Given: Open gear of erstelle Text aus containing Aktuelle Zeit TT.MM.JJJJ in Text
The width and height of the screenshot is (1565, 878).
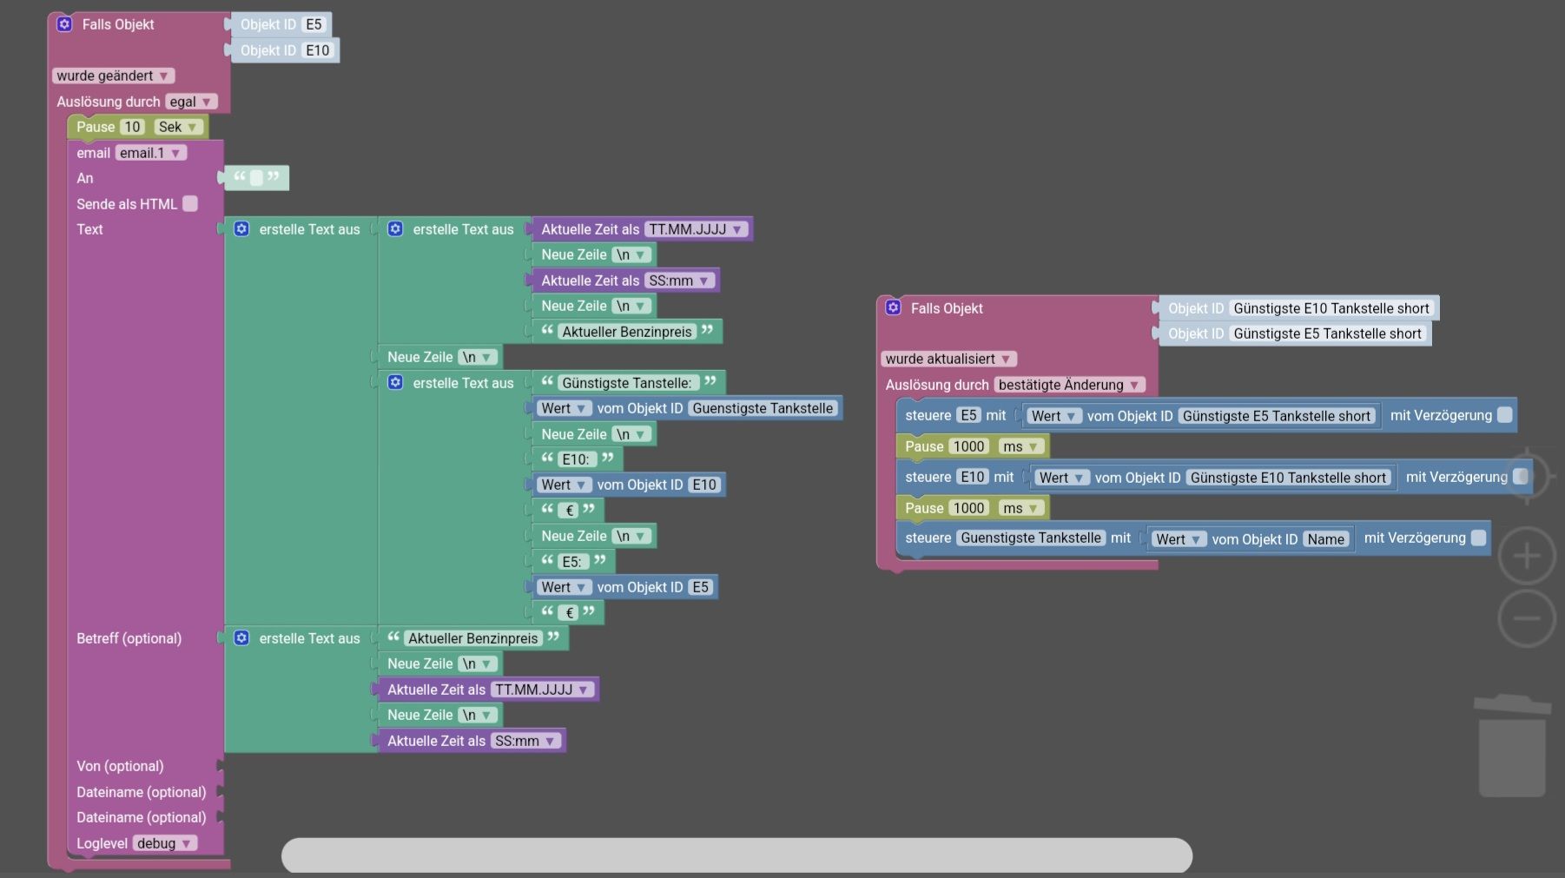Looking at the screenshot, I should [395, 229].
